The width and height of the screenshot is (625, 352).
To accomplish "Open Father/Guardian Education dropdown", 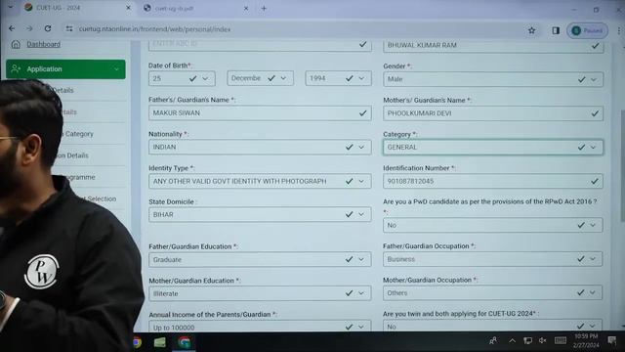I will 260,259.
